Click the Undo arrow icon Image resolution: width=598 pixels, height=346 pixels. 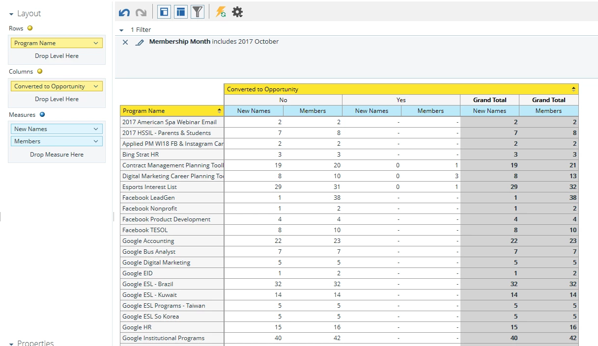(124, 12)
